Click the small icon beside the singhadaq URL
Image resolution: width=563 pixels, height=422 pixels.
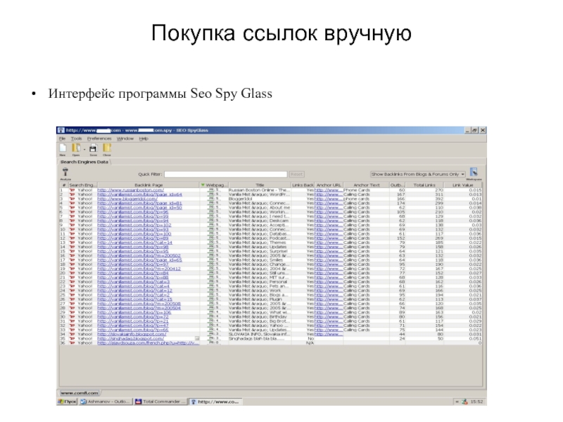(x=197, y=338)
